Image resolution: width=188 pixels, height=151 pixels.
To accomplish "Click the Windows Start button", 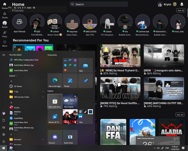I will 3,148.
